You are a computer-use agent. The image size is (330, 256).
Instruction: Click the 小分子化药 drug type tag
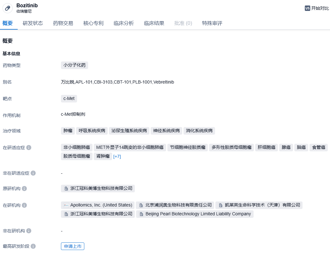(x=75, y=65)
